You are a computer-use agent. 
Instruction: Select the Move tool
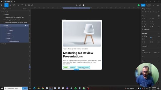(6, 5)
